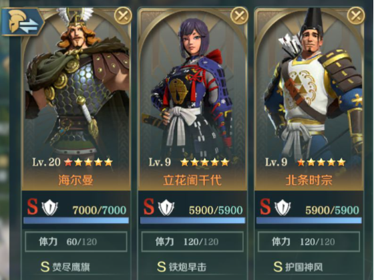
Task: Click the helmet swap heroes icon
Action: coord(23,22)
